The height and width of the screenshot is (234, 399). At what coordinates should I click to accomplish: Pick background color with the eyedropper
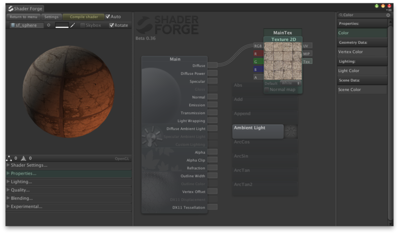tap(73, 25)
